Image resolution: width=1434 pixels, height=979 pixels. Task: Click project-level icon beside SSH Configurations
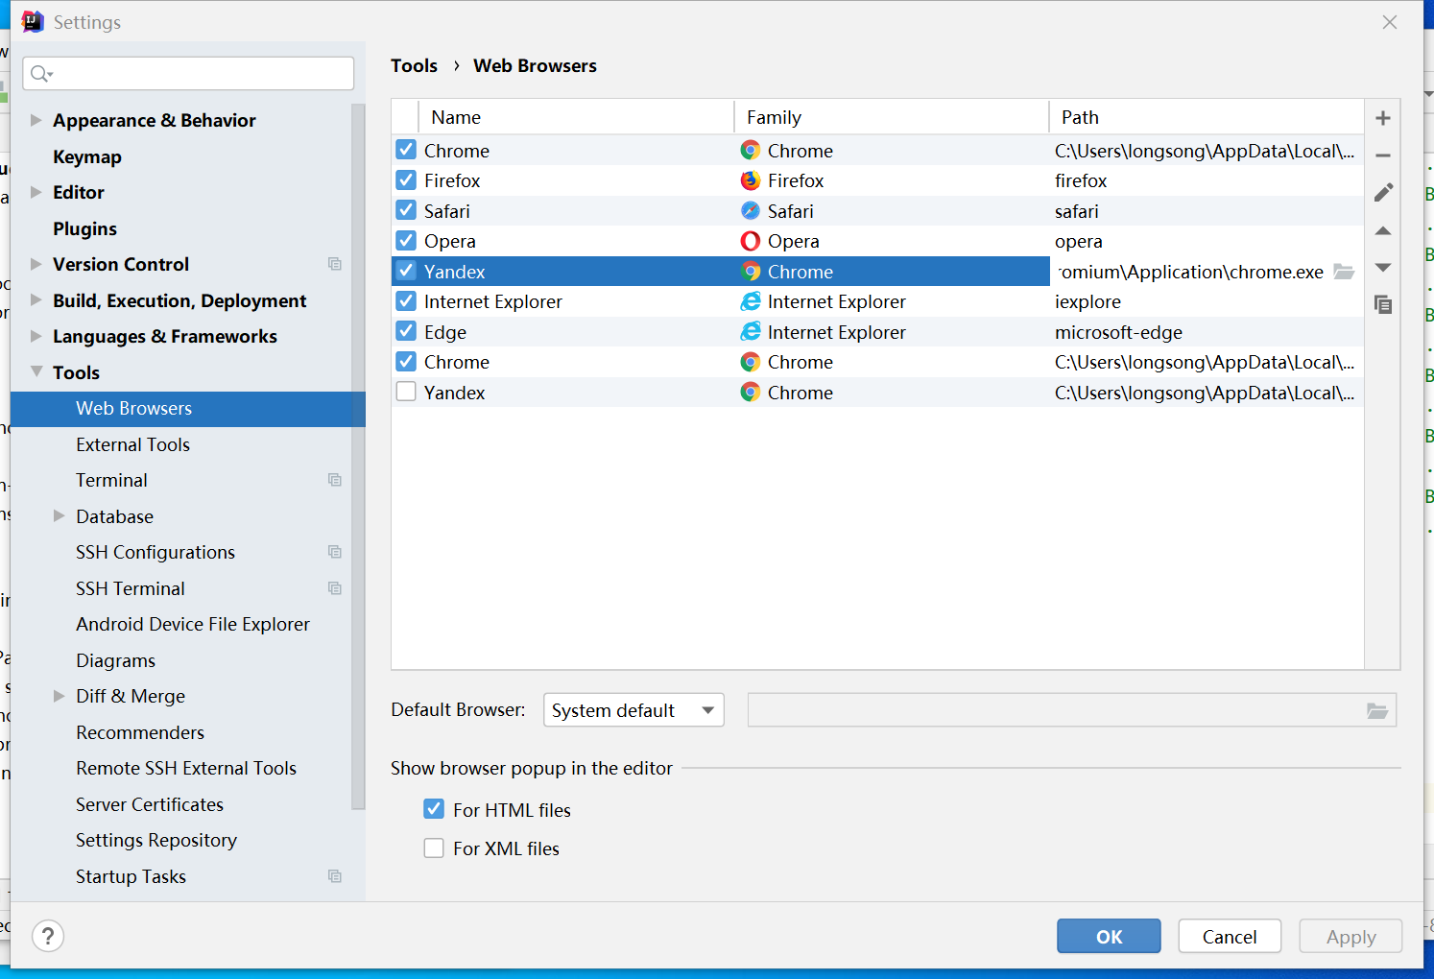(x=335, y=552)
